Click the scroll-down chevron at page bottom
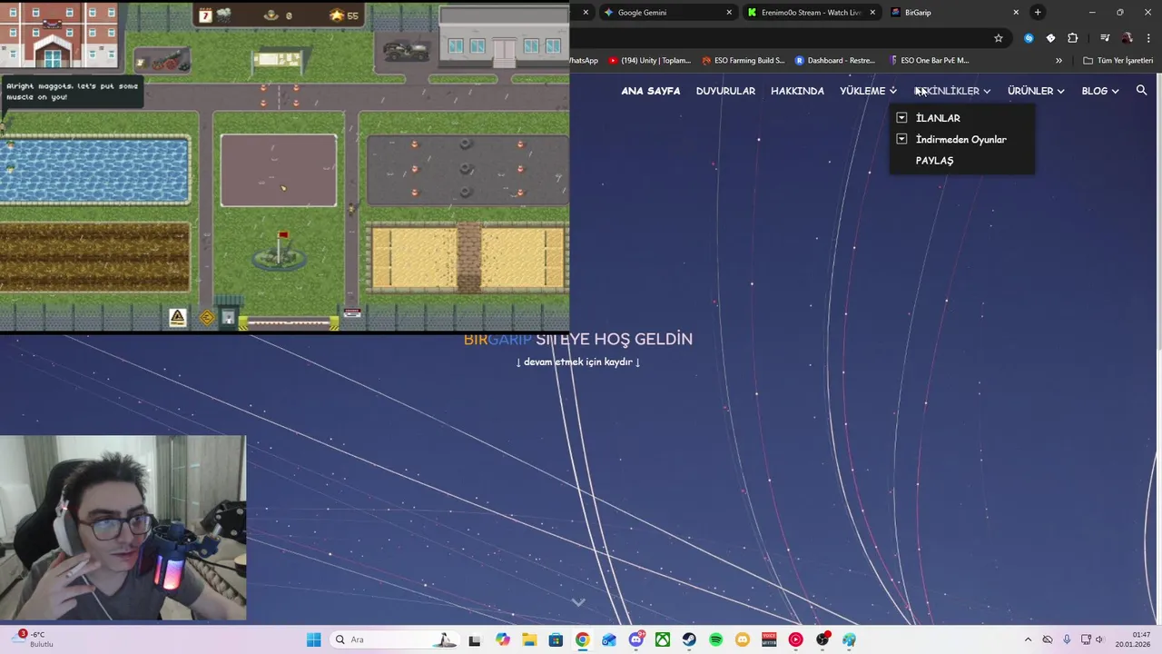The height and width of the screenshot is (654, 1162). pos(578,601)
